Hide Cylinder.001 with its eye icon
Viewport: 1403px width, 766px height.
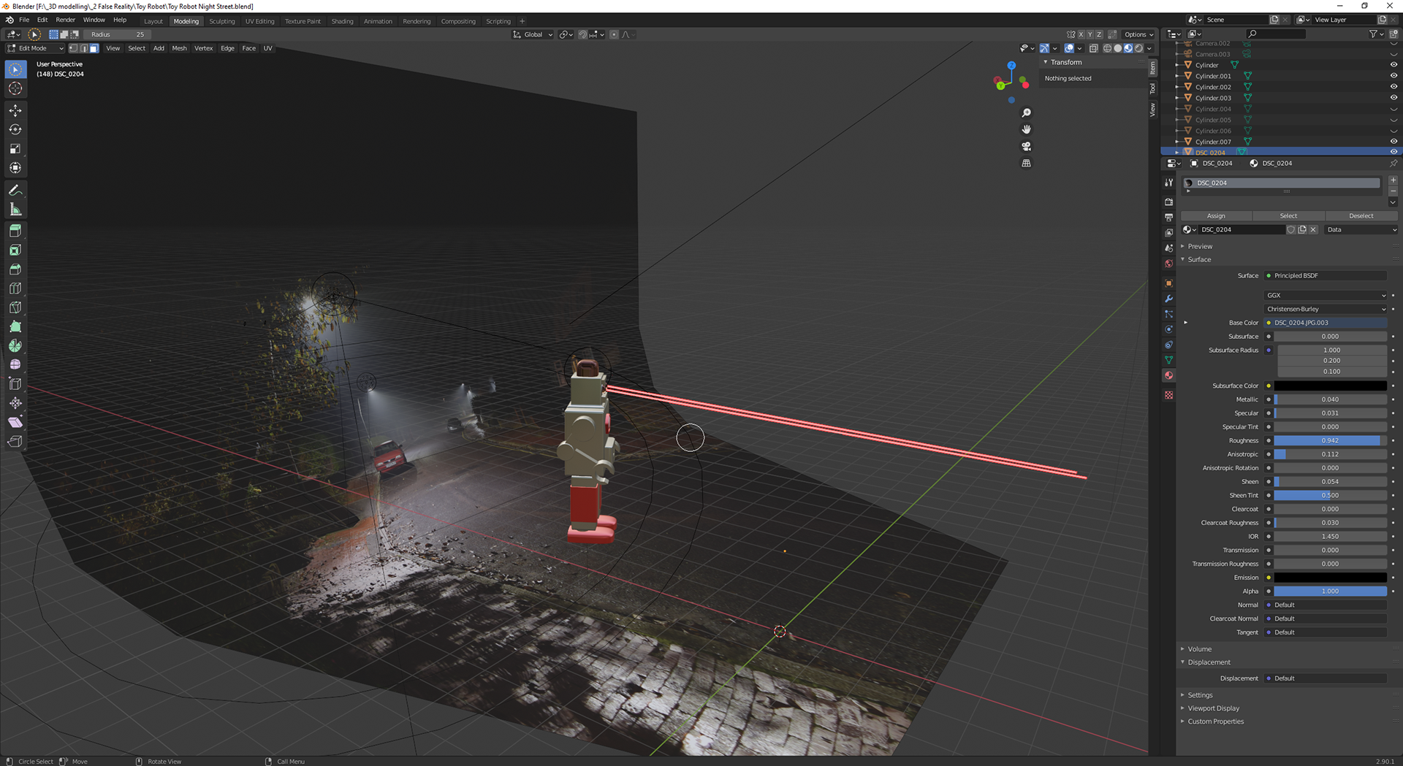click(x=1393, y=76)
